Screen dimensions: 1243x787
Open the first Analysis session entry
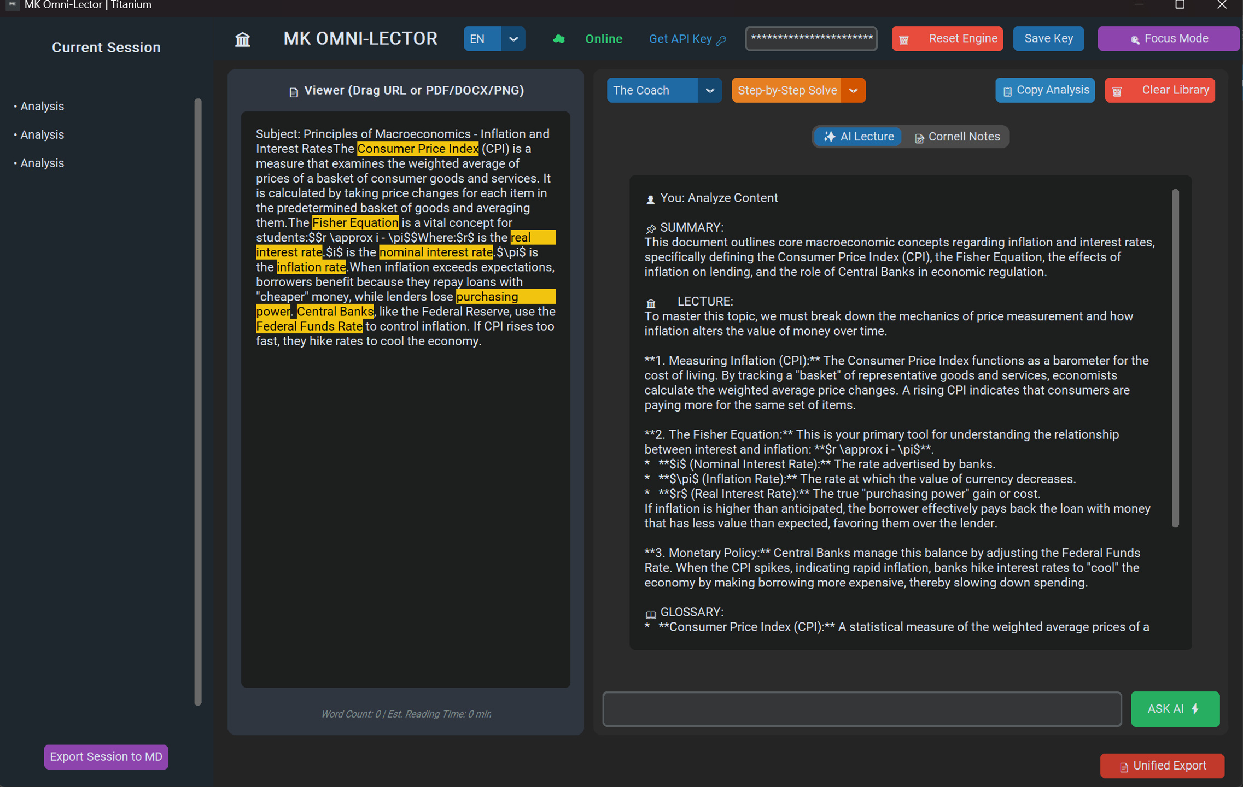[x=39, y=107]
